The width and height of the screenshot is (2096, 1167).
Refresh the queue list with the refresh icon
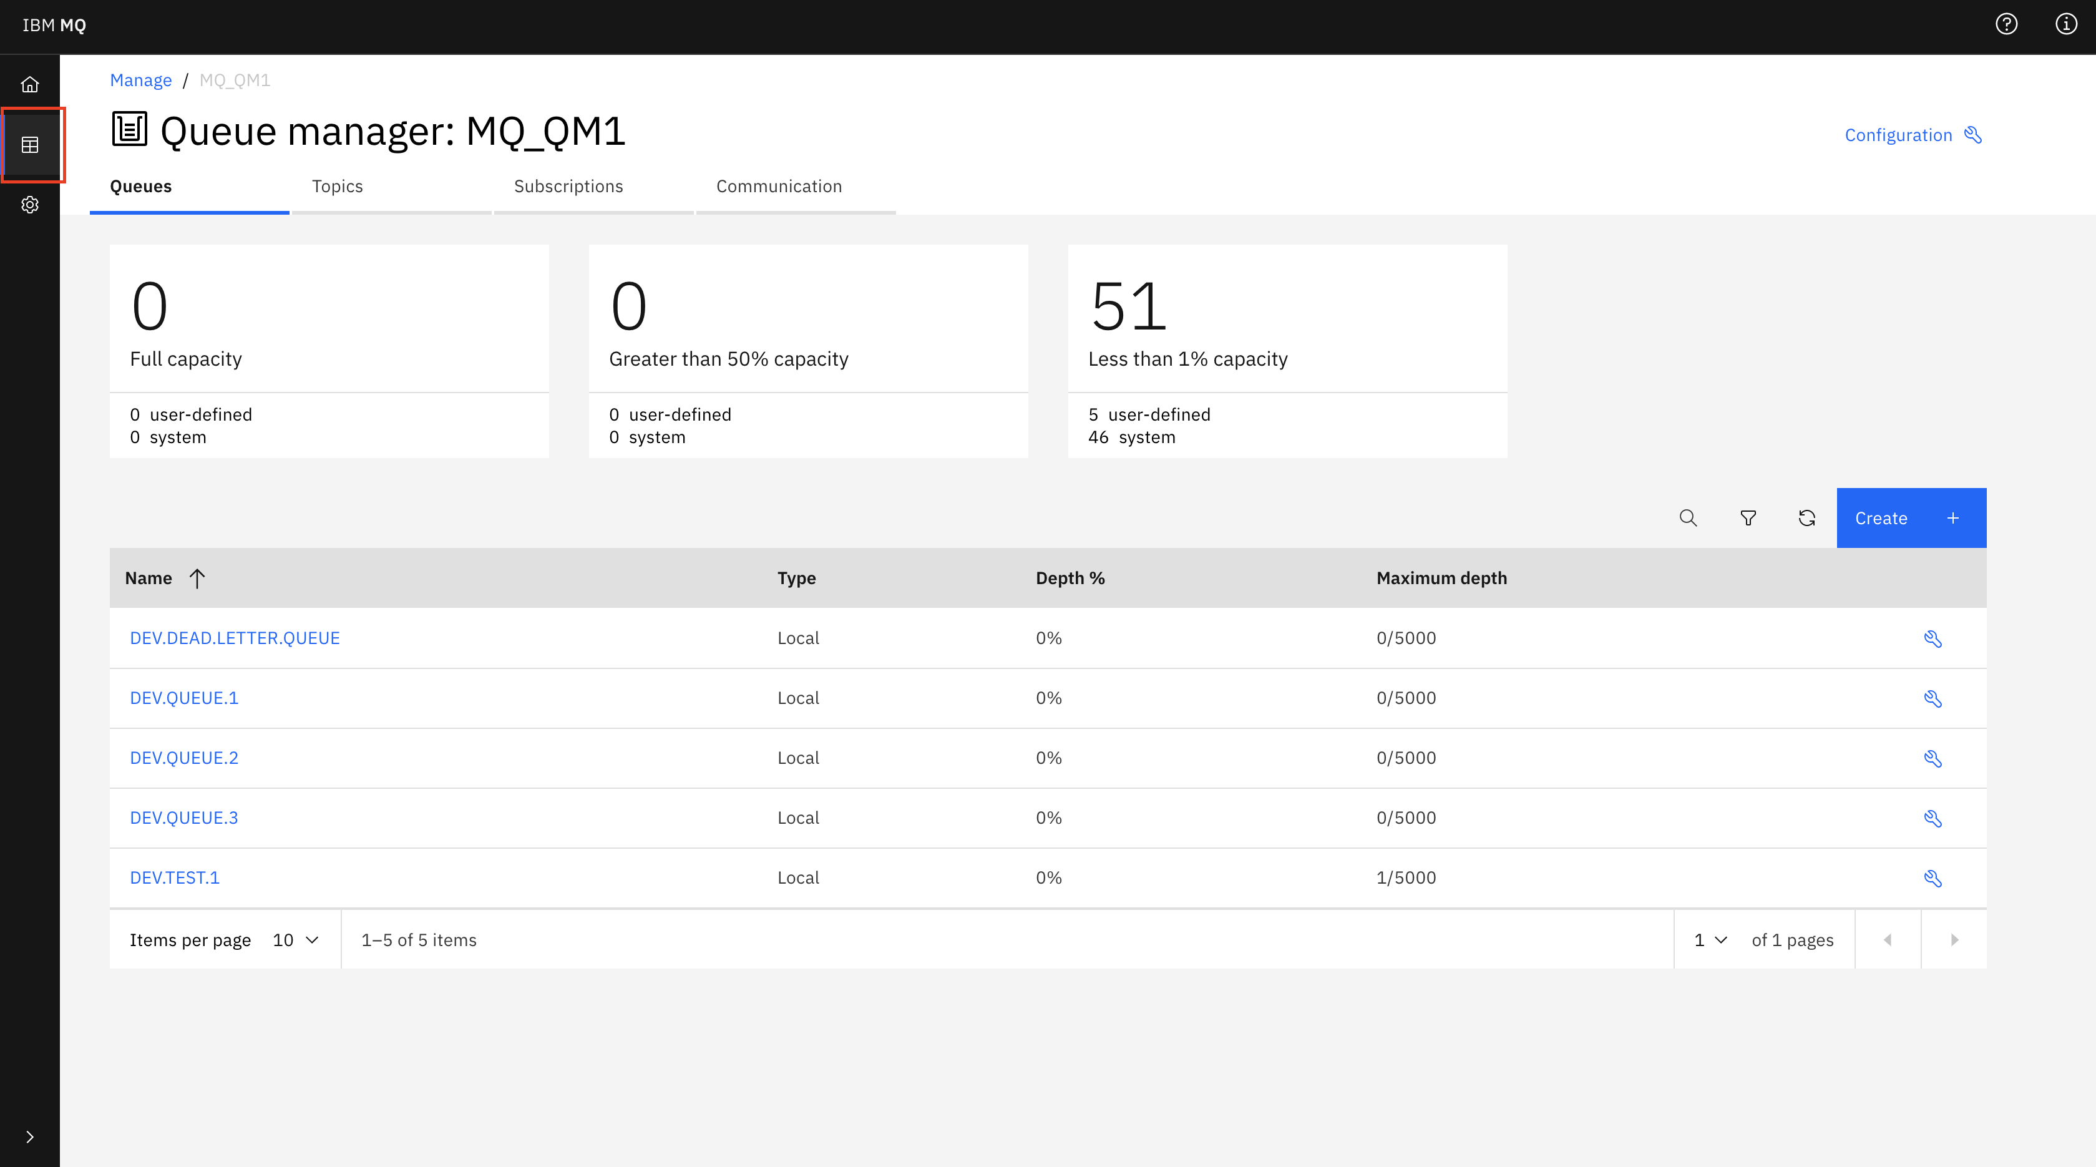1806,517
